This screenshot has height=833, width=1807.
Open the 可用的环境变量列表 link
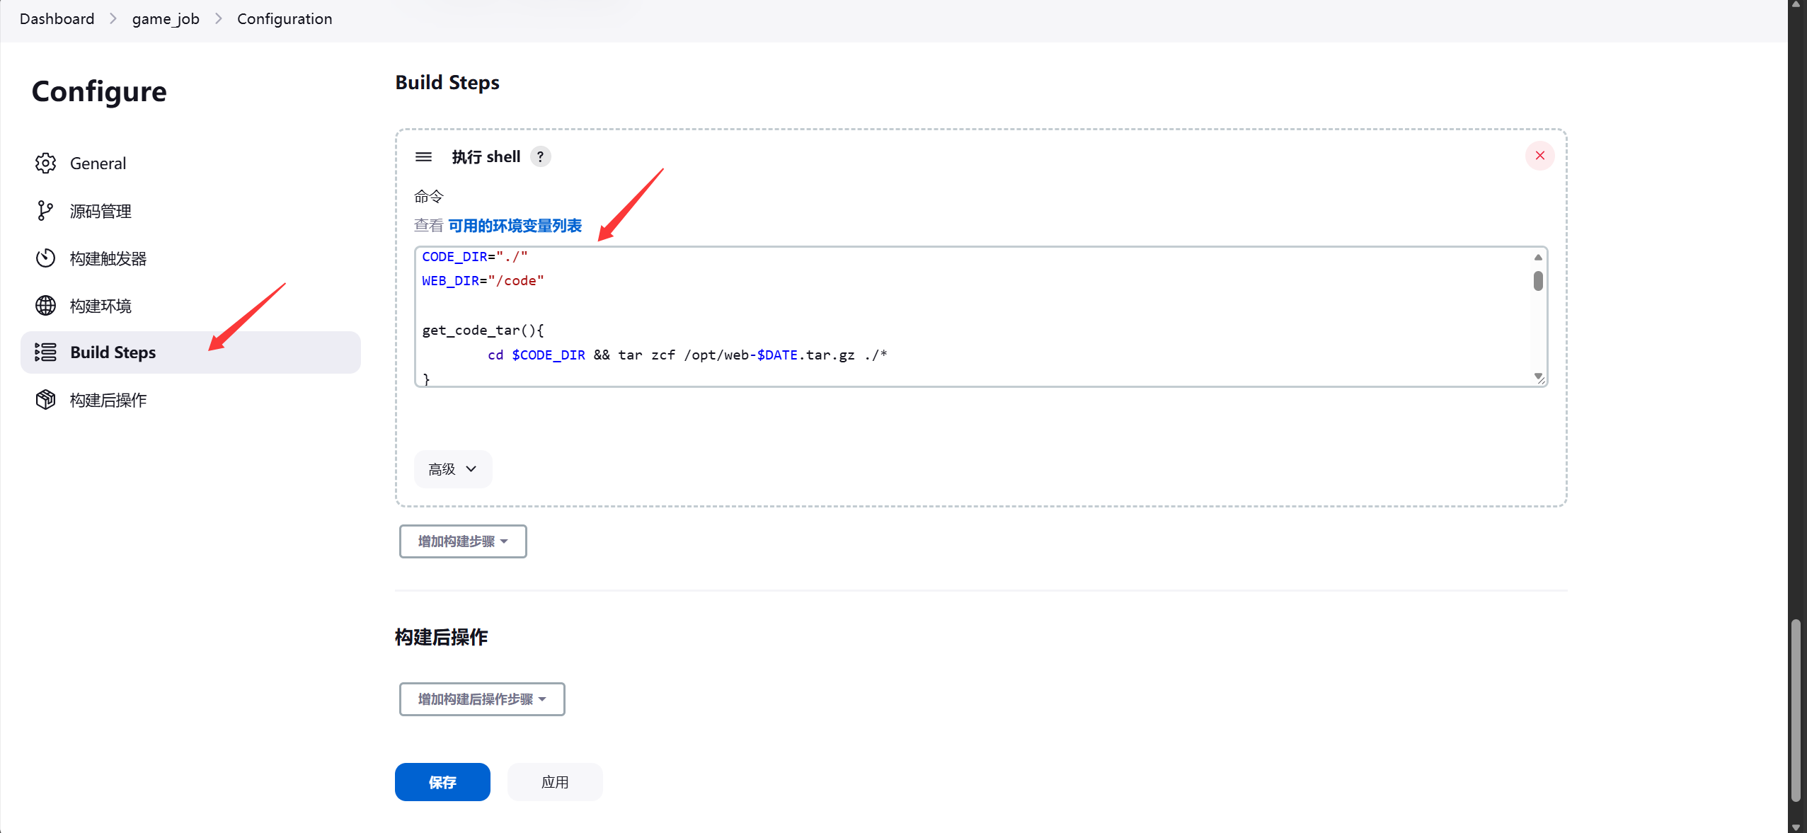click(515, 226)
